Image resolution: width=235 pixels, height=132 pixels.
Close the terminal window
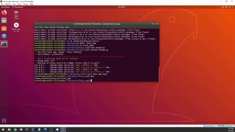[x=158, y=24]
